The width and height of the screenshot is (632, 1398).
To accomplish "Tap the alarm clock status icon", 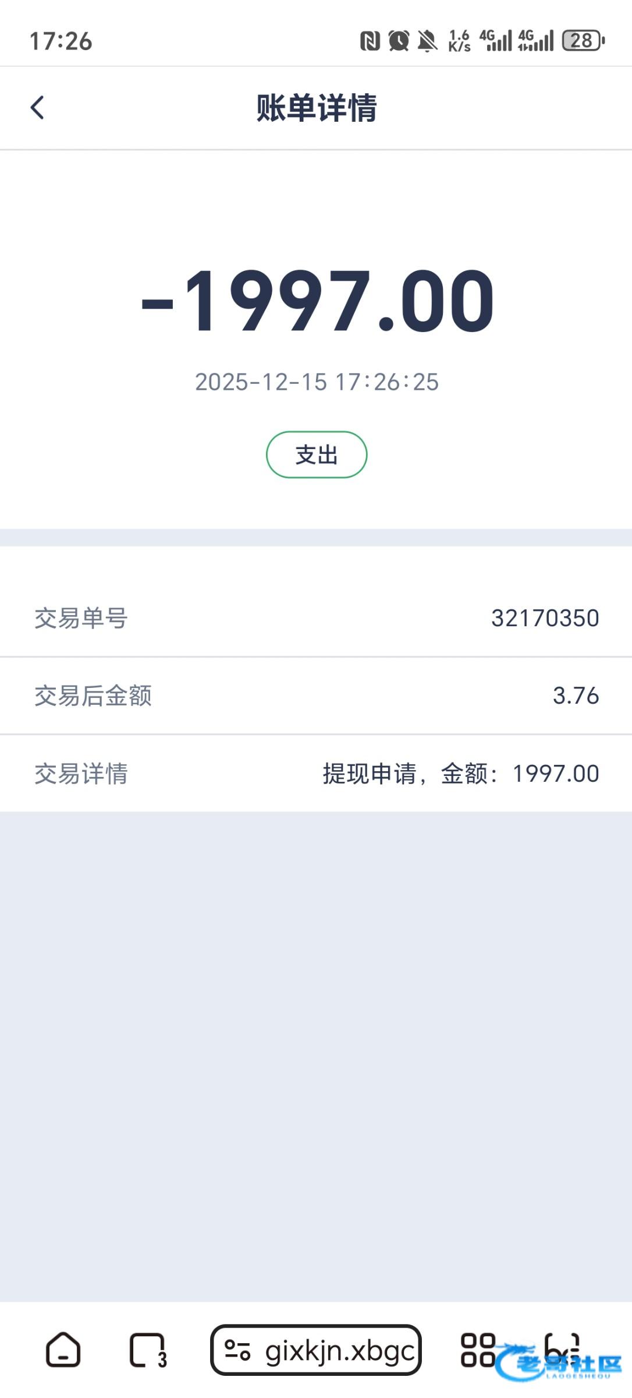I will click(399, 41).
